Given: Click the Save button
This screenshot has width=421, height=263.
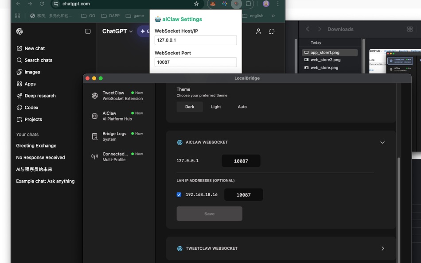Looking at the screenshot, I should pyautogui.click(x=210, y=213).
